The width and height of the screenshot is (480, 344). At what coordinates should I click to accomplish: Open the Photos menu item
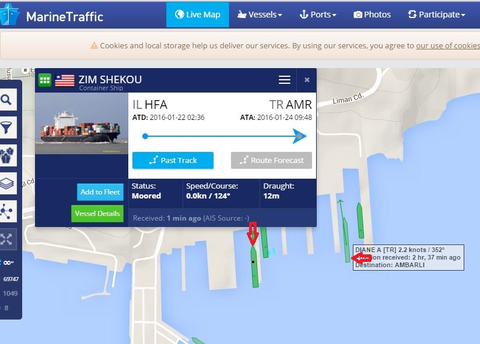[372, 15]
